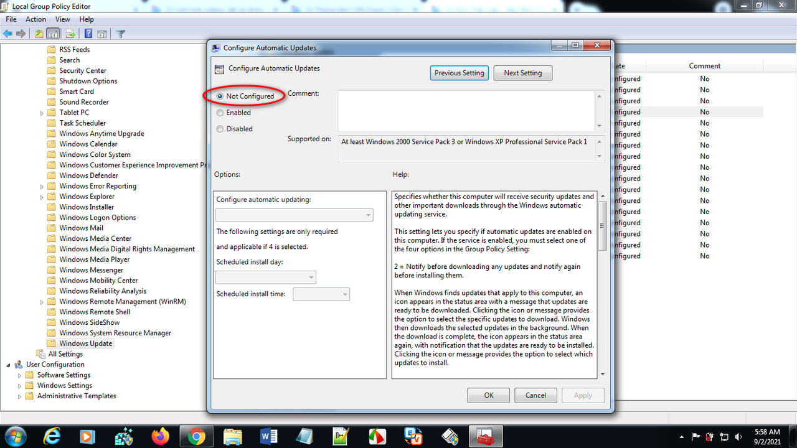Image resolution: width=797 pixels, height=448 pixels.
Task: Click the Action Center flag tray icon
Action: point(696,437)
